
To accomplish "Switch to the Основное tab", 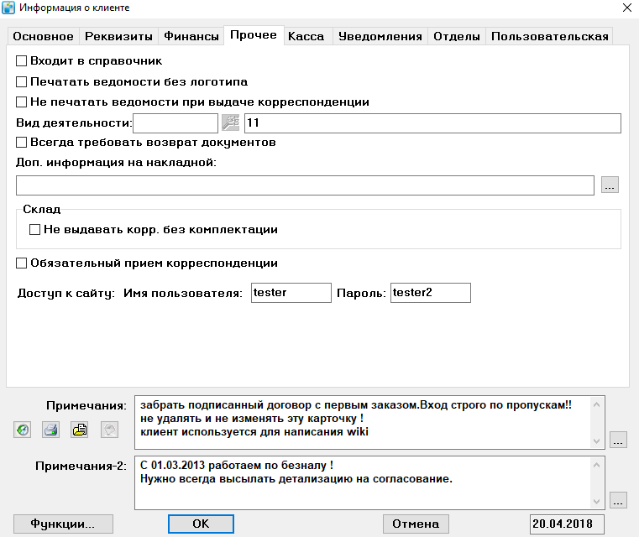I will point(43,36).
